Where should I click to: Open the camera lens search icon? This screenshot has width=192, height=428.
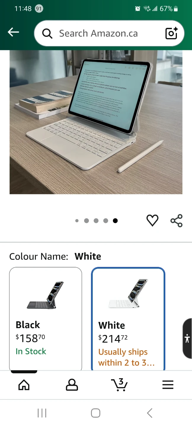pos(171,33)
